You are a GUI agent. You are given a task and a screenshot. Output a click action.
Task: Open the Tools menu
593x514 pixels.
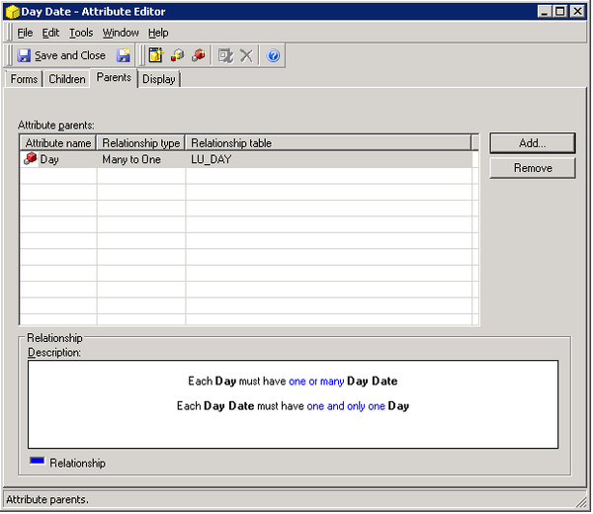pyautogui.click(x=81, y=33)
